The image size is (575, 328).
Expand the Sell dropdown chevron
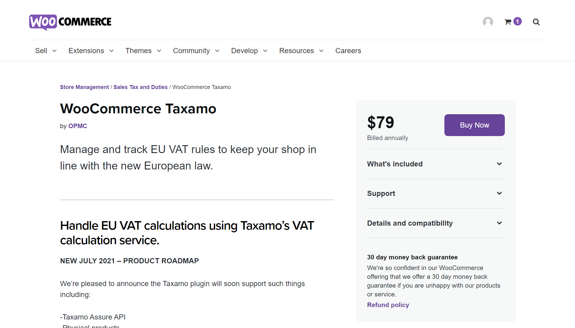click(54, 51)
